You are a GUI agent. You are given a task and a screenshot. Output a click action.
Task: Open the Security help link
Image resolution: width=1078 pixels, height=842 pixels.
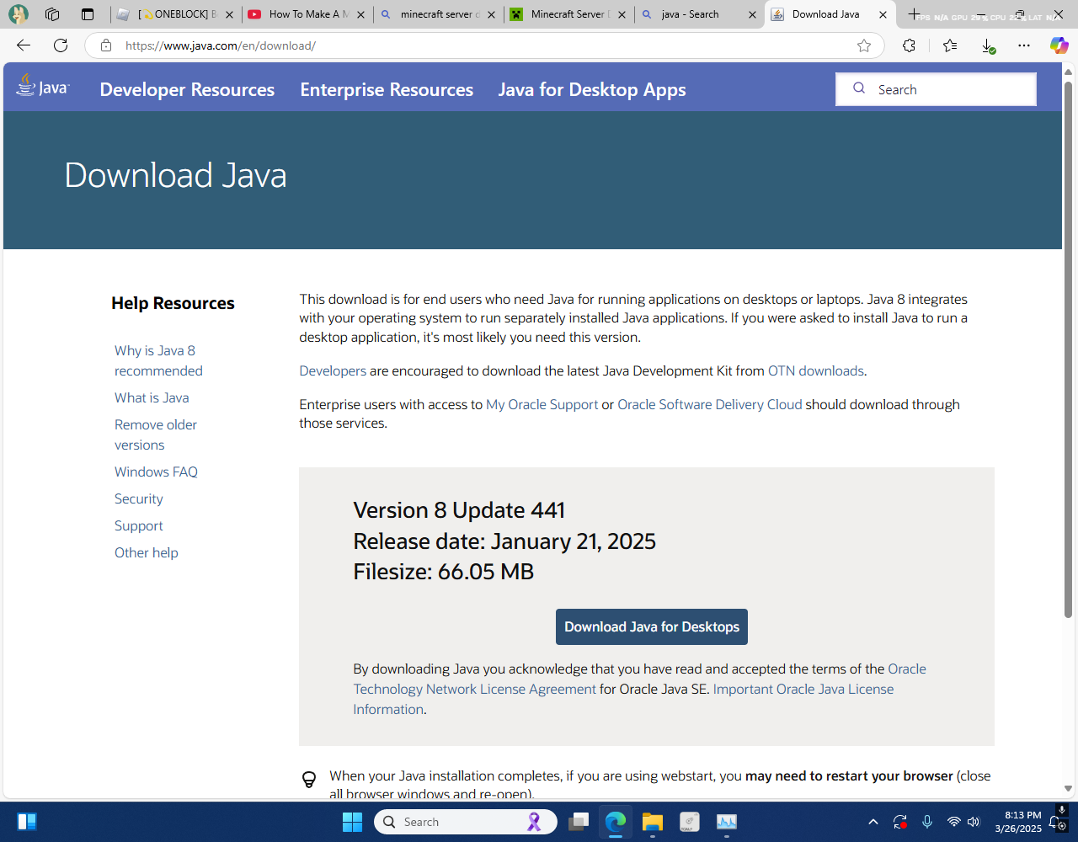139,498
